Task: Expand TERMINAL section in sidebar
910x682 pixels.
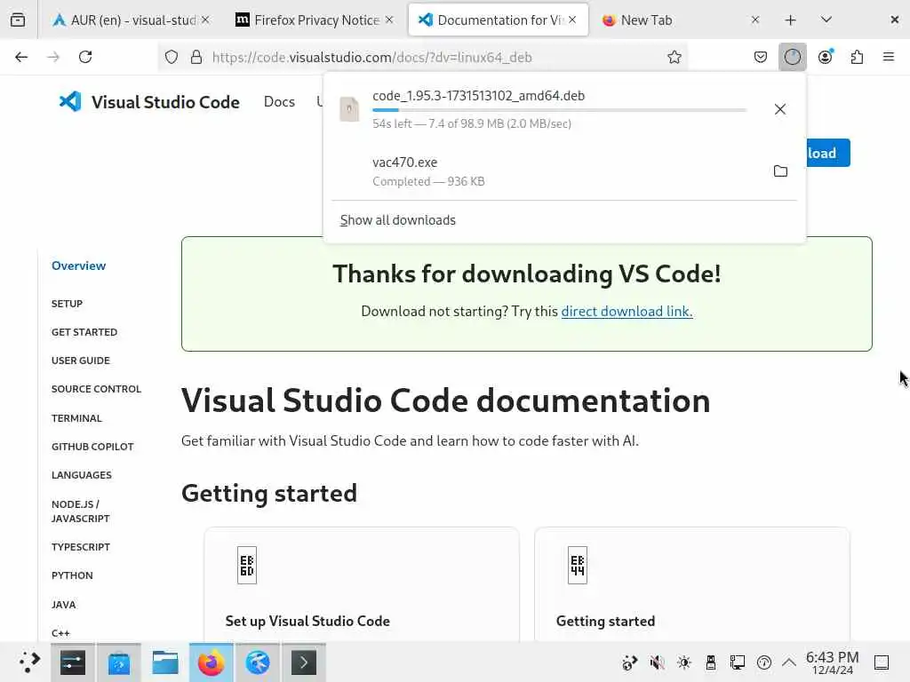Action: (76, 418)
